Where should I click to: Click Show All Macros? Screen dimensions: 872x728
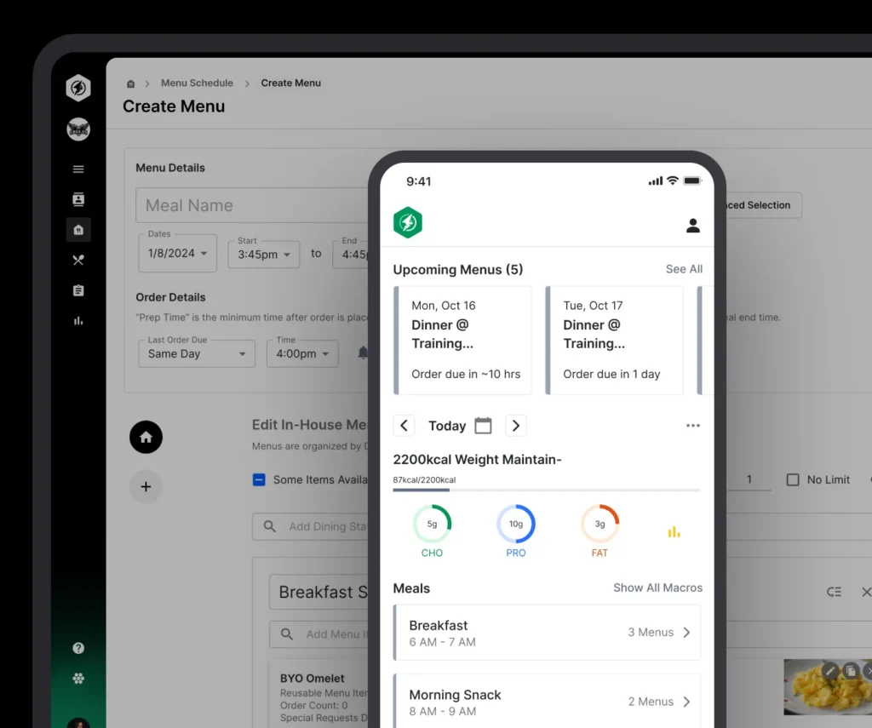tap(657, 588)
